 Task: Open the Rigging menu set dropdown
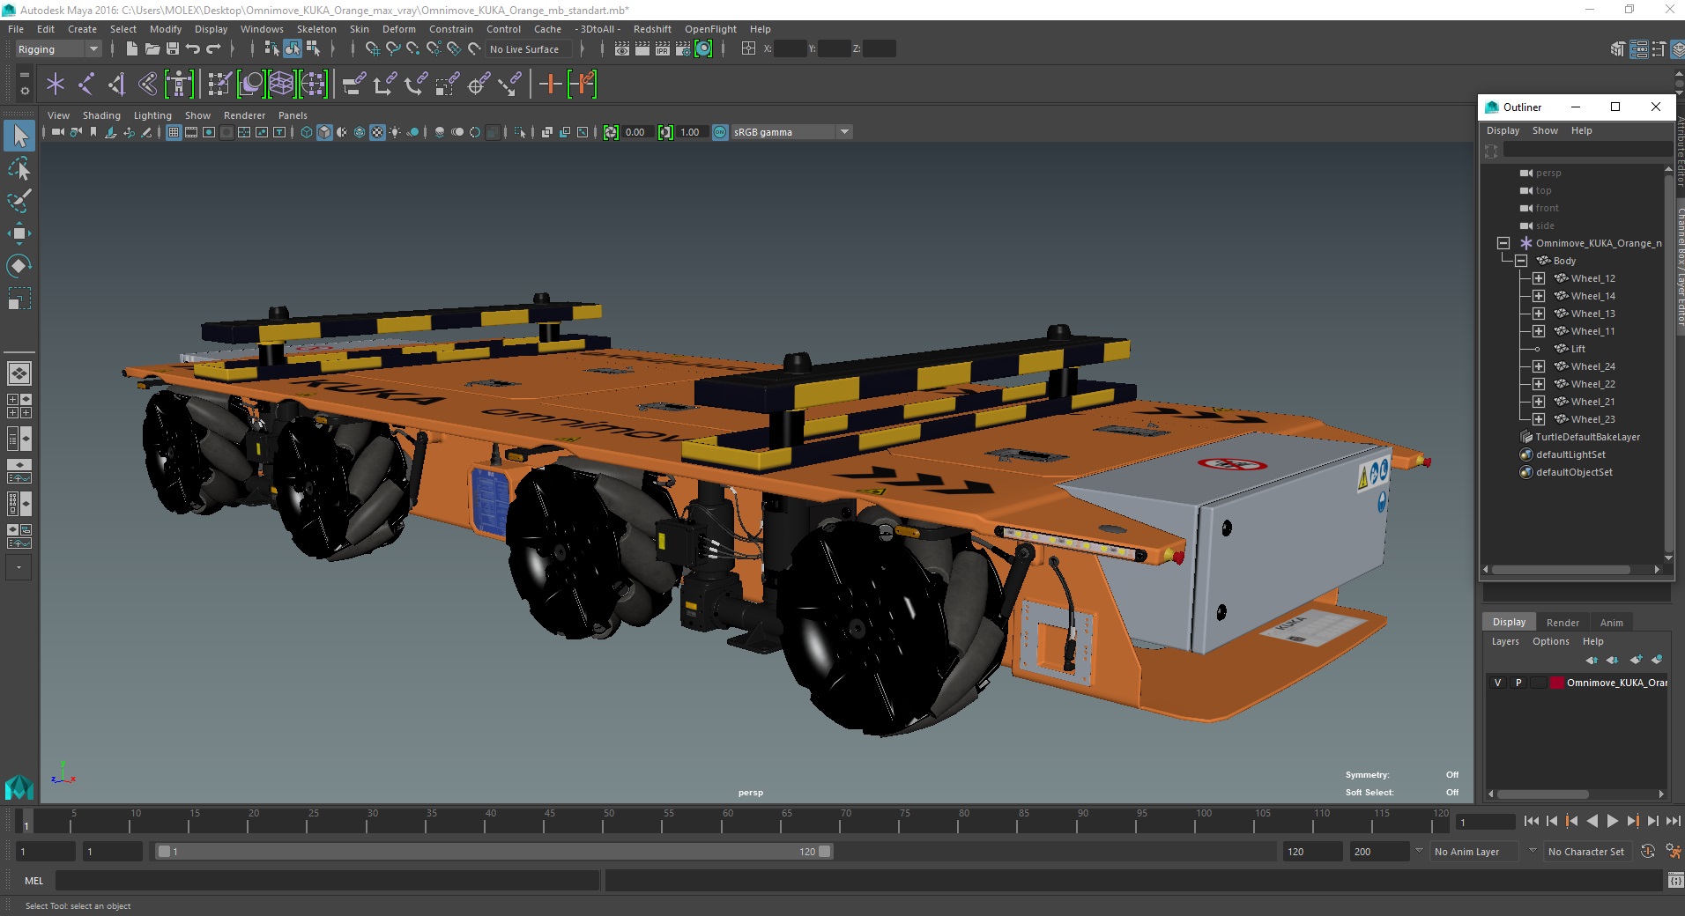[x=58, y=49]
